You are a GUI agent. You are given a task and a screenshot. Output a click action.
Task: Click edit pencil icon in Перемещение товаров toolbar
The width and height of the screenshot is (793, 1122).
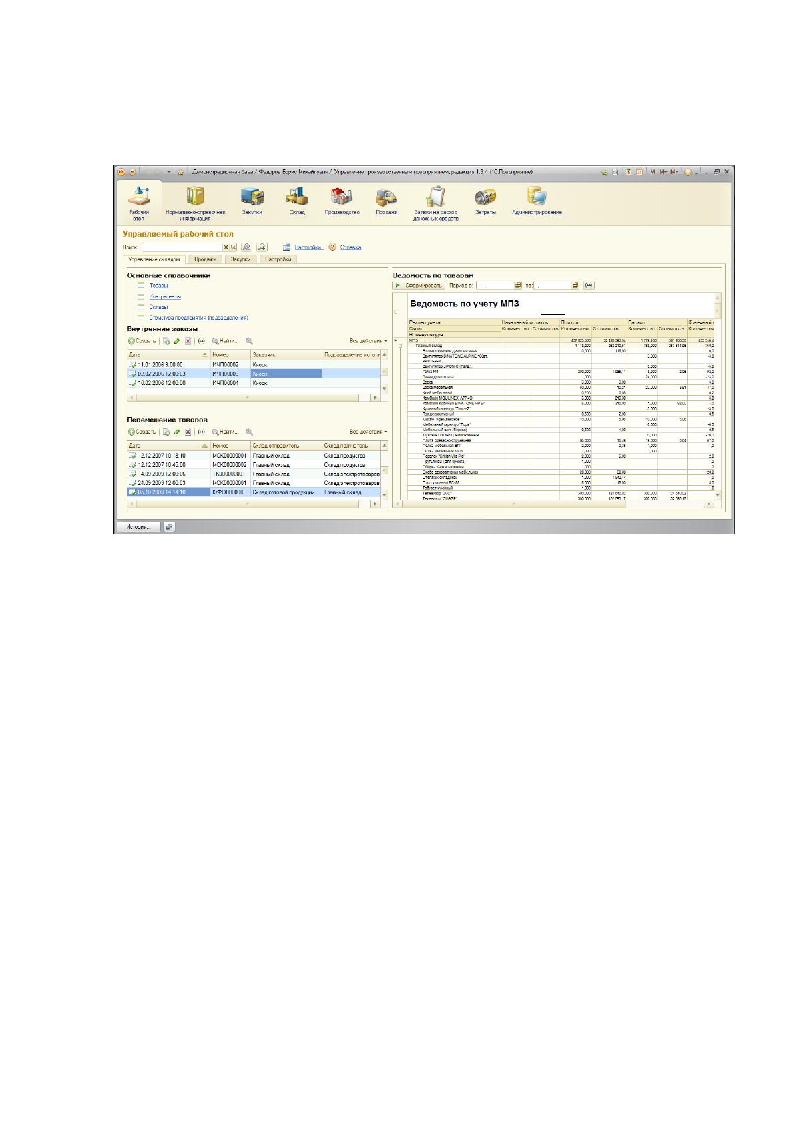[x=177, y=432]
